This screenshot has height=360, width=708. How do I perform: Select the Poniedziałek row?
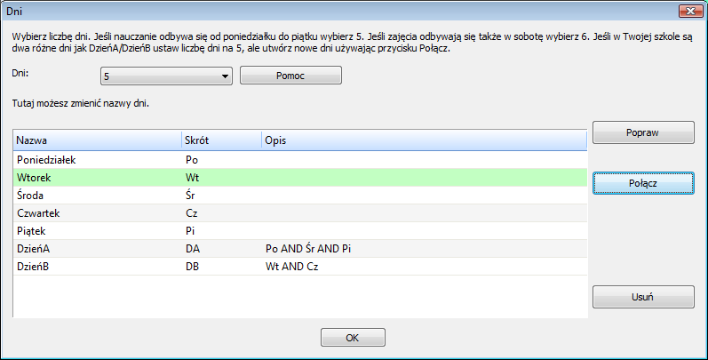[x=300, y=160]
